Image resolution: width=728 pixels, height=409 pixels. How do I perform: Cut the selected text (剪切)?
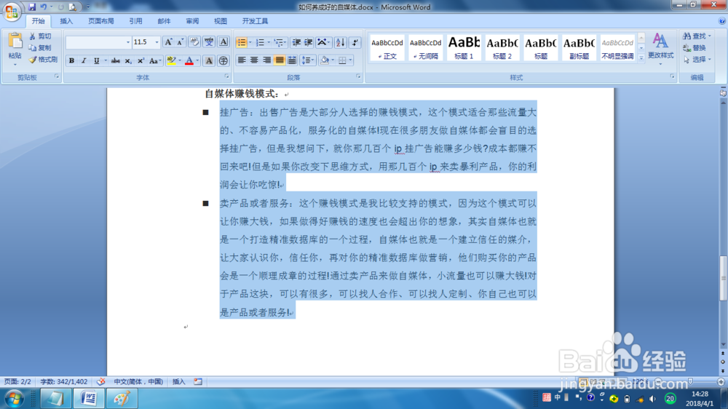click(x=40, y=36)
